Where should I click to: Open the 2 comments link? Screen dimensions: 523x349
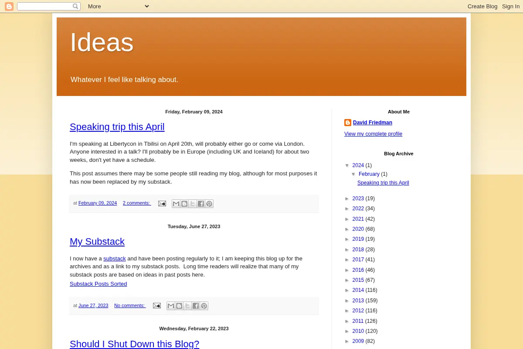coord(137,203)
